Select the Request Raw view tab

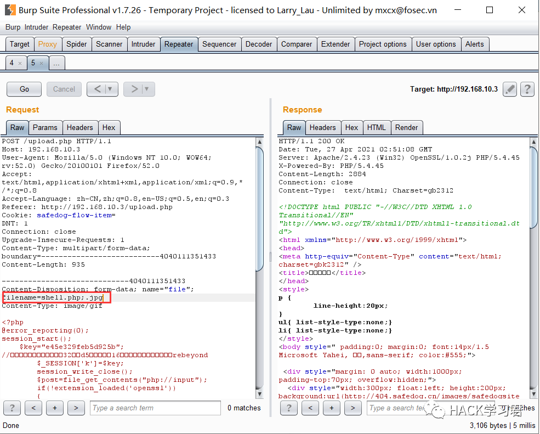point(17,127)
